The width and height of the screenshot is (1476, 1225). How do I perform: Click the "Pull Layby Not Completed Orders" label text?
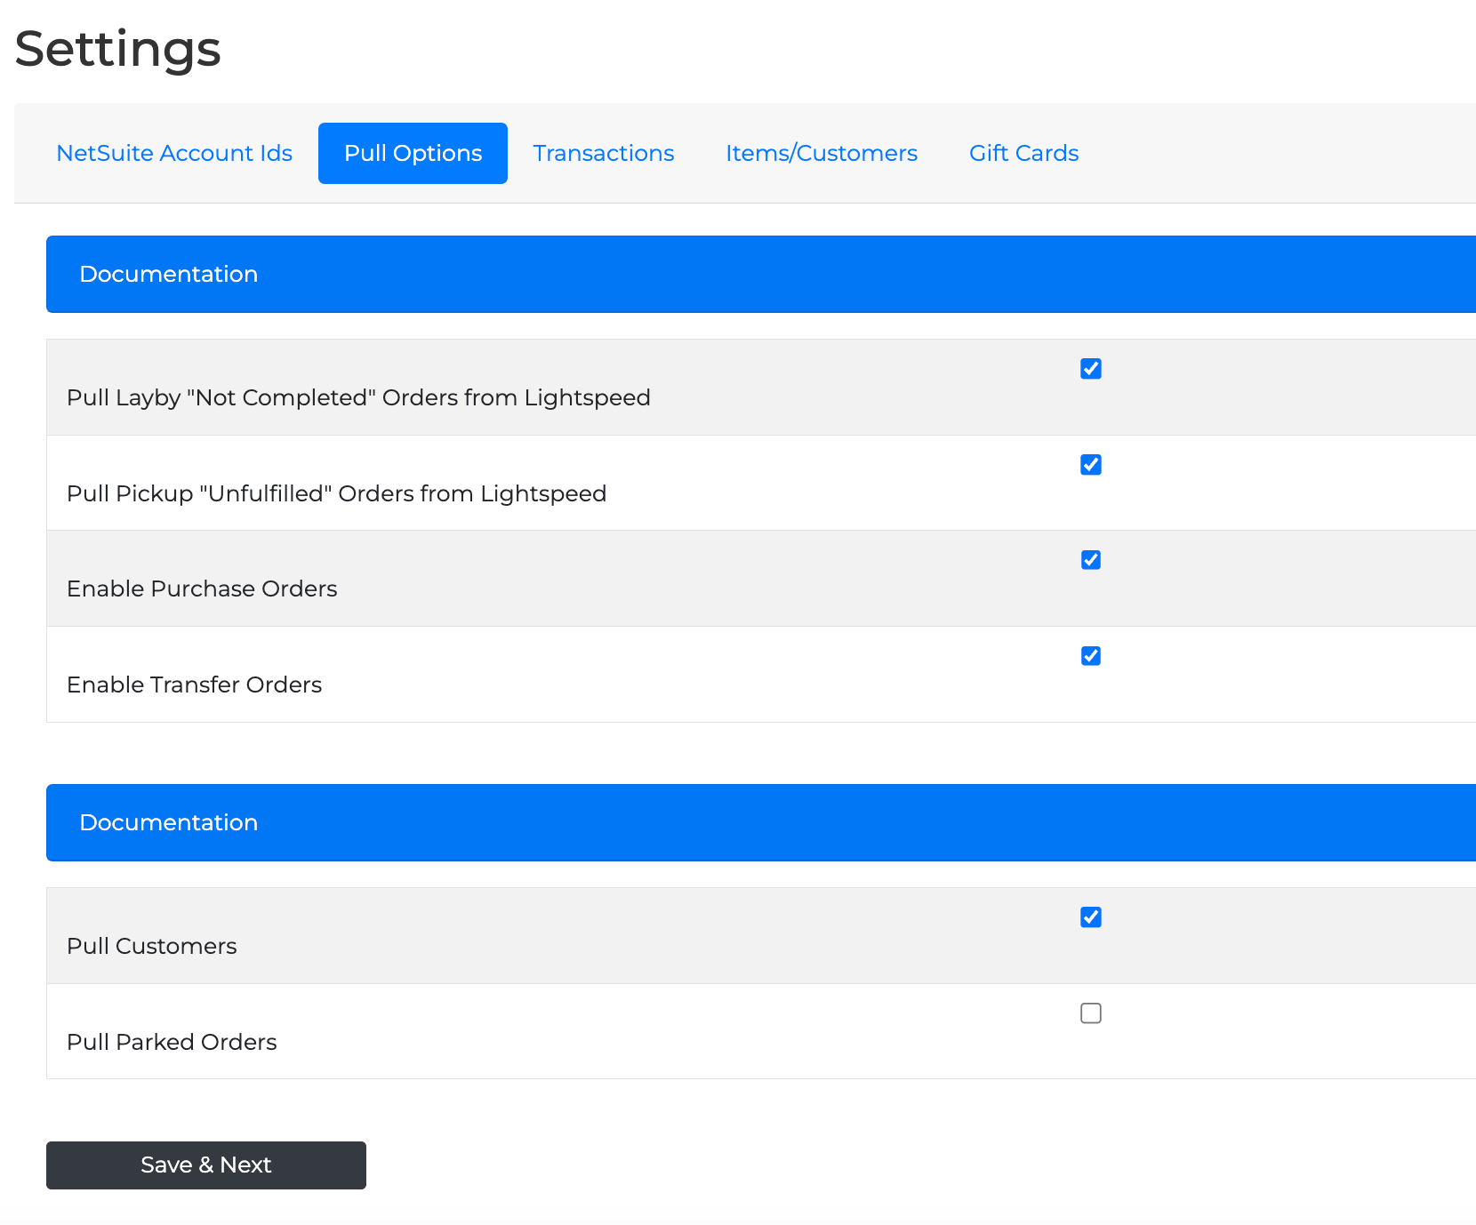point(358,397)
